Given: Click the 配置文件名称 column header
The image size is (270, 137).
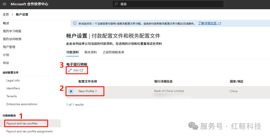Looking at the screenshot, I should tap(88, 82).
